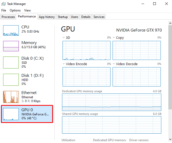Switch to the App history tab
This screenshot has height=143, width=172.
(47, 17)
